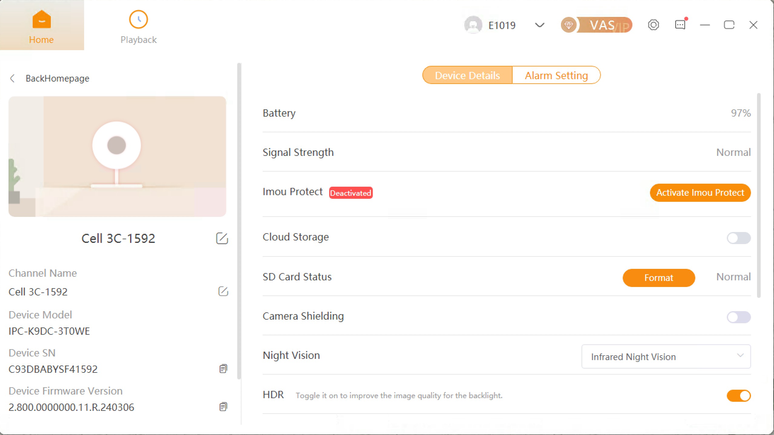Click the VAS VIP badge
774x435 pixels.
[596, 25]
